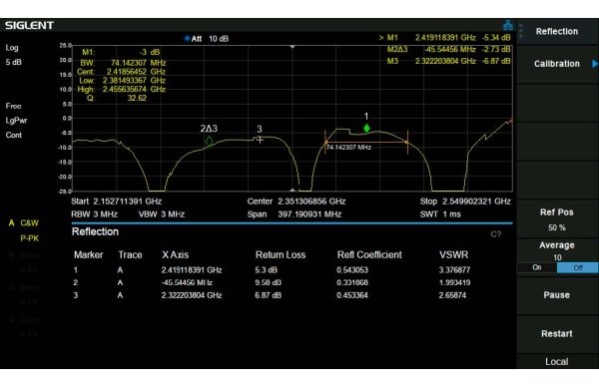
Task: Click the X Axis column header
Action: 176,254
